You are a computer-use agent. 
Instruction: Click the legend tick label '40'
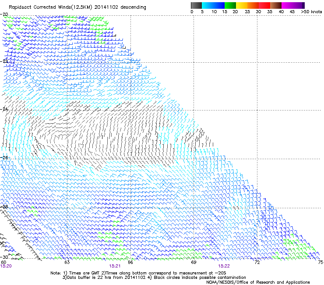pyautogui.click(x=281, y=12)
